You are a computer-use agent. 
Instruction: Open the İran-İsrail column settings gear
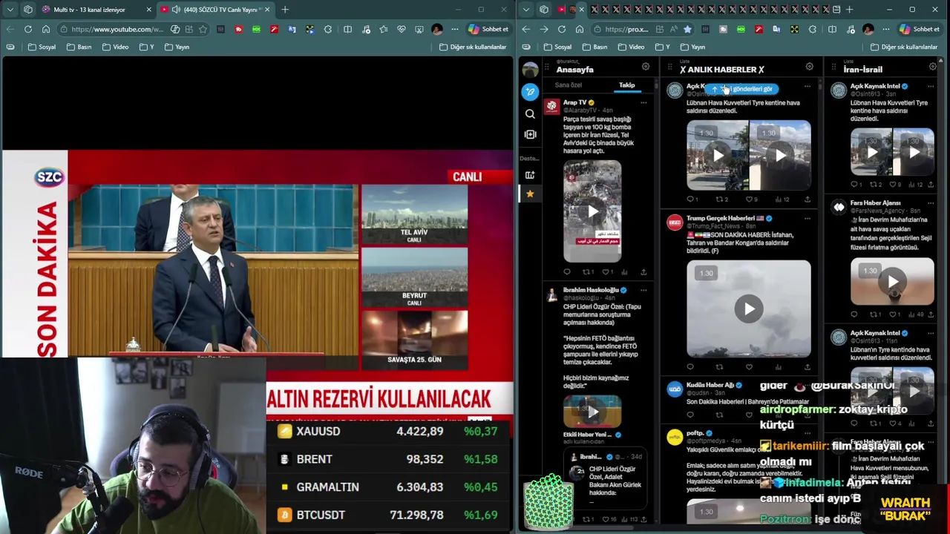(932, 67)
